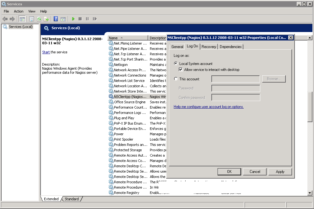This screenshot has height=209, width=314.
Task: Click the Pause Service toolbar icon
Action: click(x=87, y=19)
